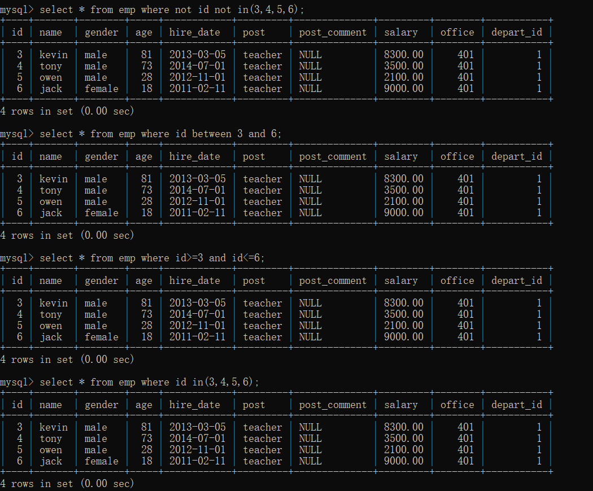Click "post" header in the id>=3 query result table
593x491 pixels.
pyautogui.click(x=254, y=281)
